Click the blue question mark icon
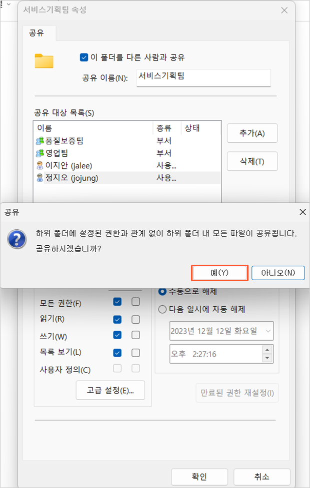Viewport: 310px width, 488px height. click(17, 239)
